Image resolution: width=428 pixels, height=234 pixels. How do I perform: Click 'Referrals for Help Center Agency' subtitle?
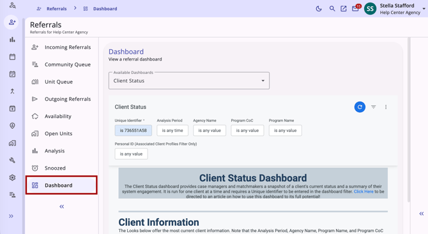[x=59, y=32]
